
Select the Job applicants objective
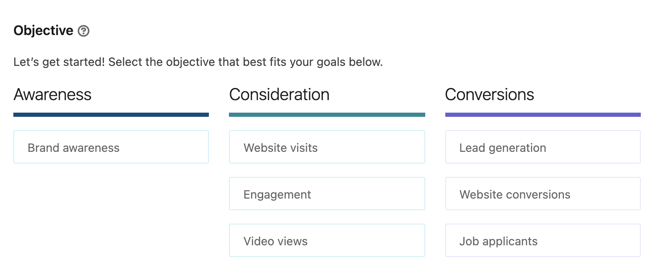point(543,241)
